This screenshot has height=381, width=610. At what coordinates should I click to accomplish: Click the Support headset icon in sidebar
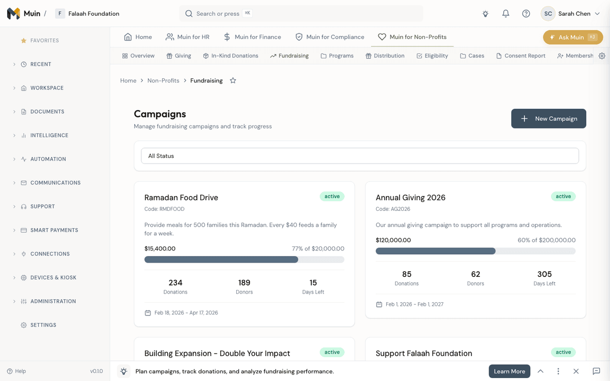23,207
